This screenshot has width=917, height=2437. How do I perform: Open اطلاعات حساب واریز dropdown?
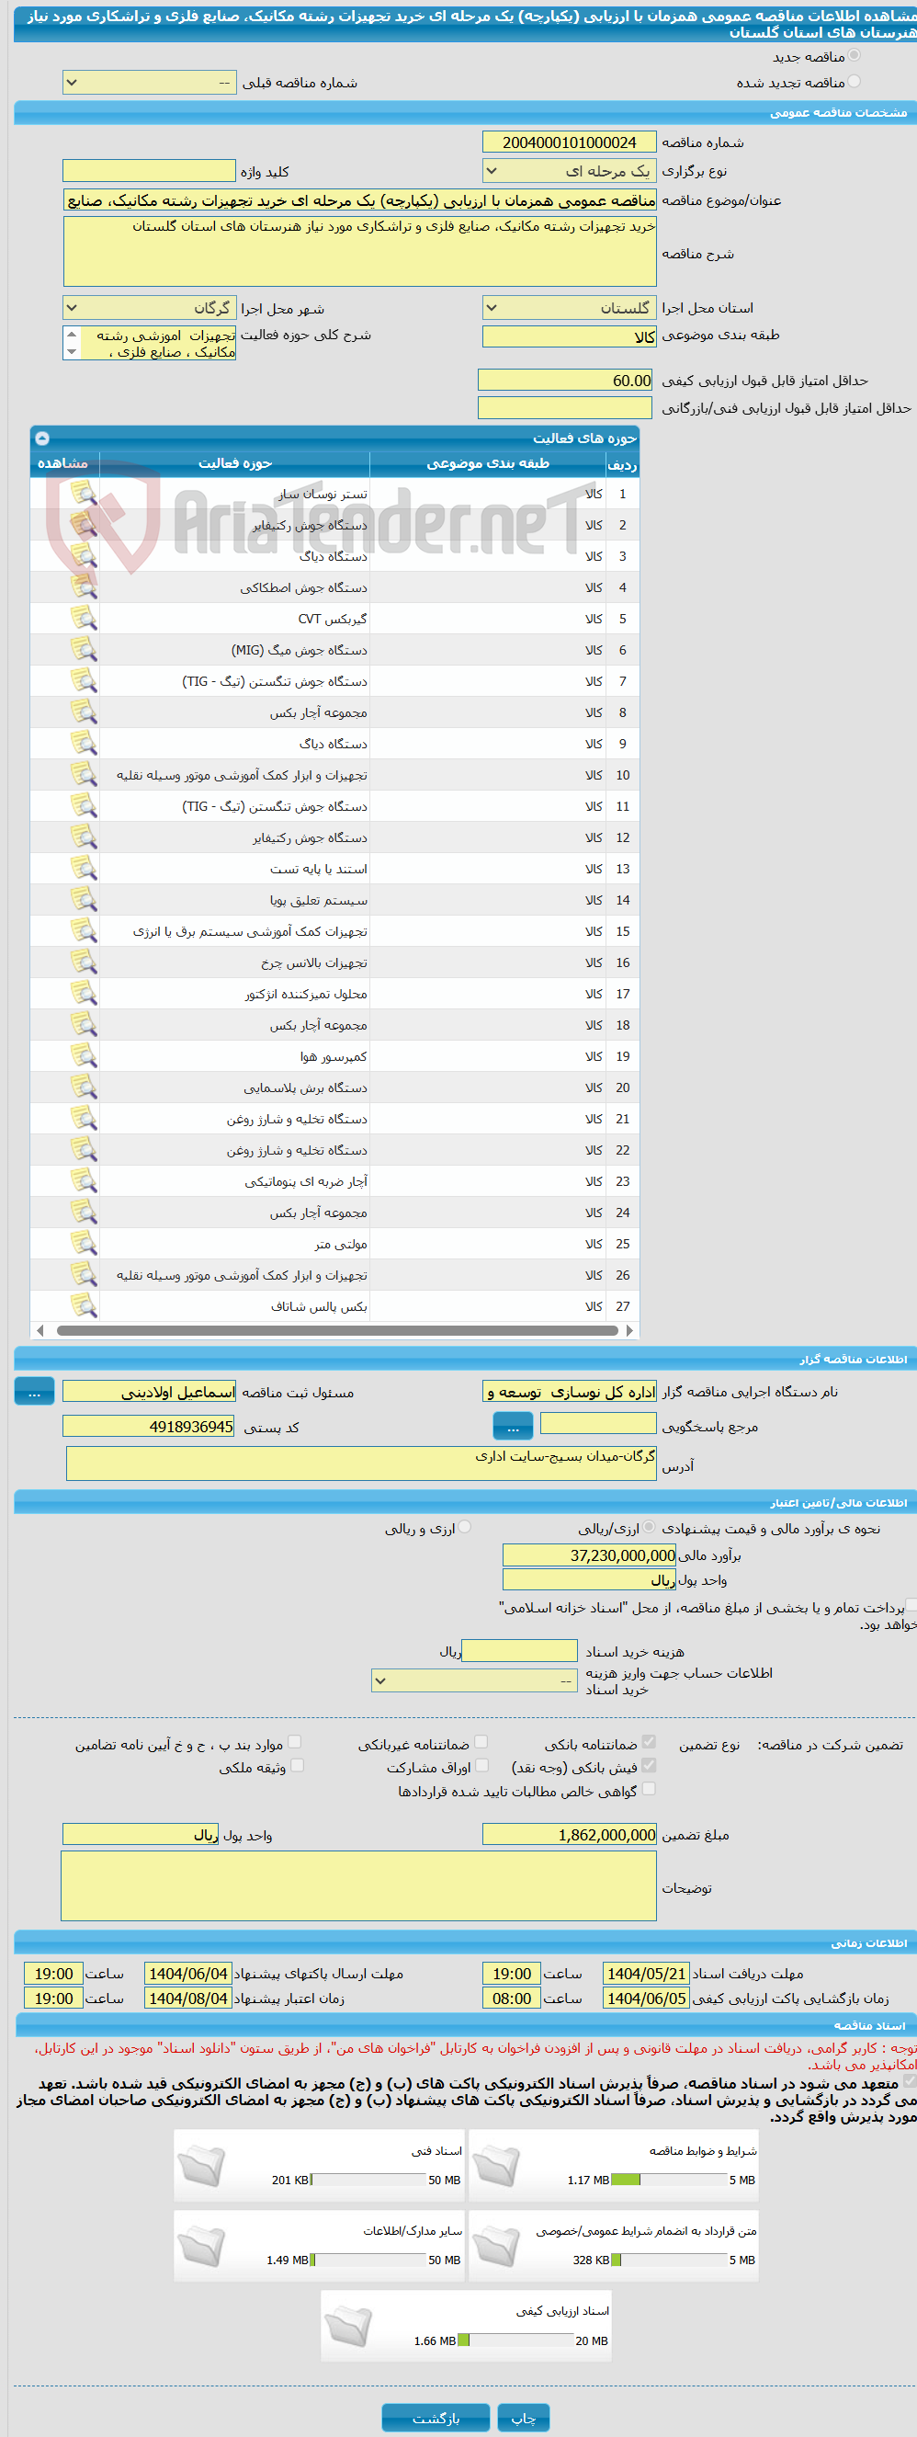tap(473, 1680)
